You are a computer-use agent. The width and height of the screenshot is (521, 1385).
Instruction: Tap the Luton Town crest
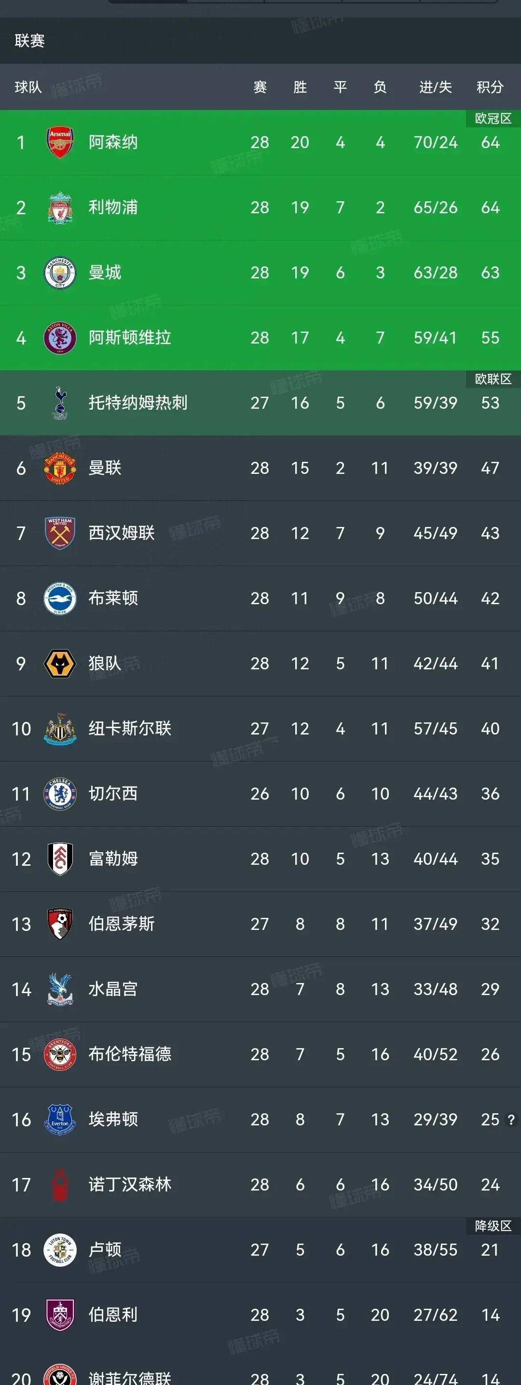(60, 1249)
